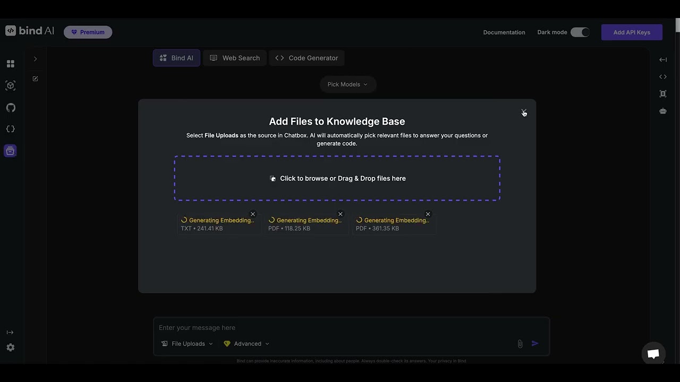Click the PDF 361.35 KB file label
This screenshot has height=382, width=680.
tap(377, 229)
